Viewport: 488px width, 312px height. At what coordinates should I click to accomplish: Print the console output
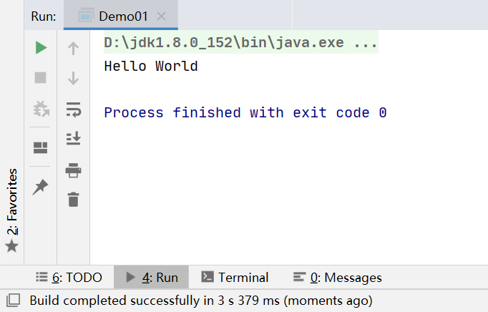[x=73, y=170]
